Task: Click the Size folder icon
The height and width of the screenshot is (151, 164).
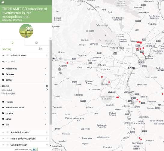Action: coord(3,125)
